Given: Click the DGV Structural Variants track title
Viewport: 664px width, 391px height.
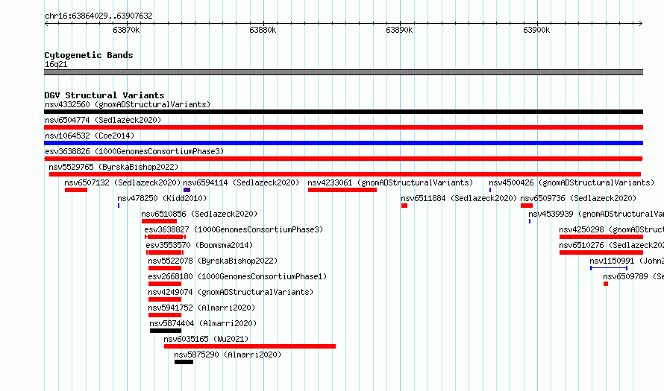Looking at the screenshot, I should click(x=104, y=95).
